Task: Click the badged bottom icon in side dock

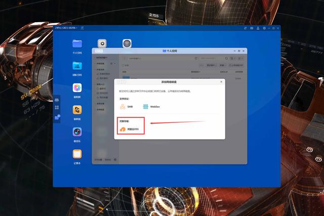Action: pos(57,117)
